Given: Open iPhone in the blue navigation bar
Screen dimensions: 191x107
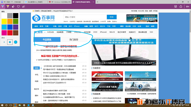Looking at the screenshot, I should tap(77, 26).
